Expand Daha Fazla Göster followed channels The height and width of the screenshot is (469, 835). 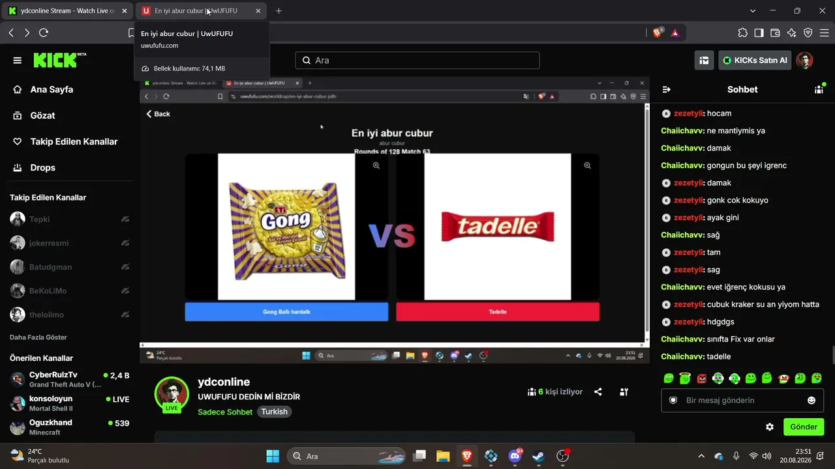click(38, 337)
